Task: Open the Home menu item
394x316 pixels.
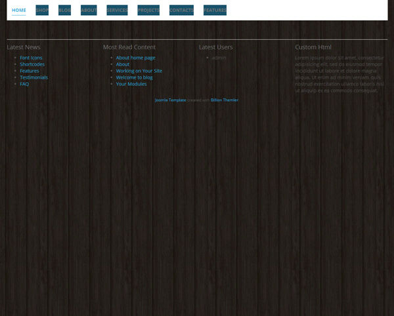Action: [x=19, y=10]
